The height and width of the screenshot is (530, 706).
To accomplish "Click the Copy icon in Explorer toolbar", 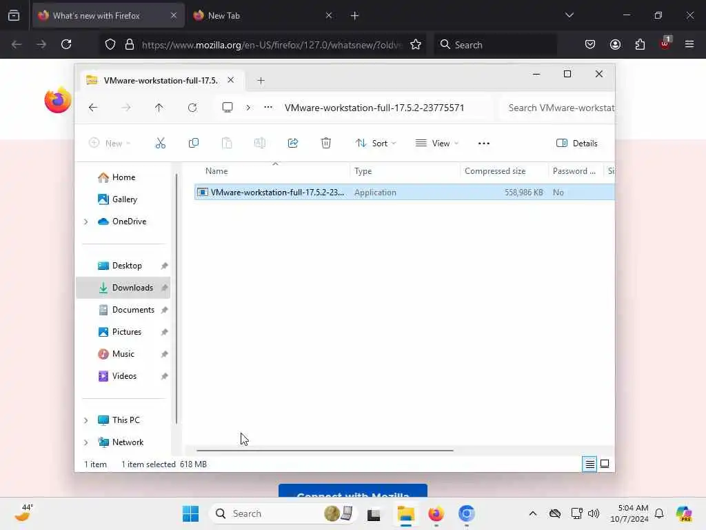I will (194, 144).
